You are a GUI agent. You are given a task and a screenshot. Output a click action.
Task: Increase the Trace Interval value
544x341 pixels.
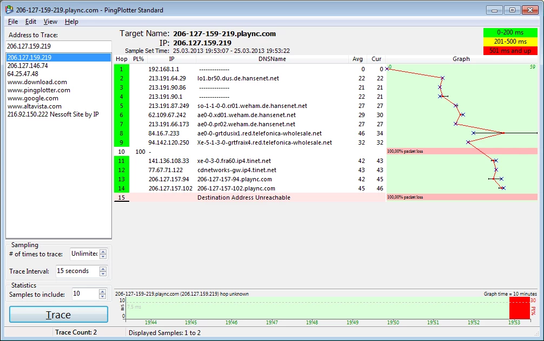click(x=103, y=269)
